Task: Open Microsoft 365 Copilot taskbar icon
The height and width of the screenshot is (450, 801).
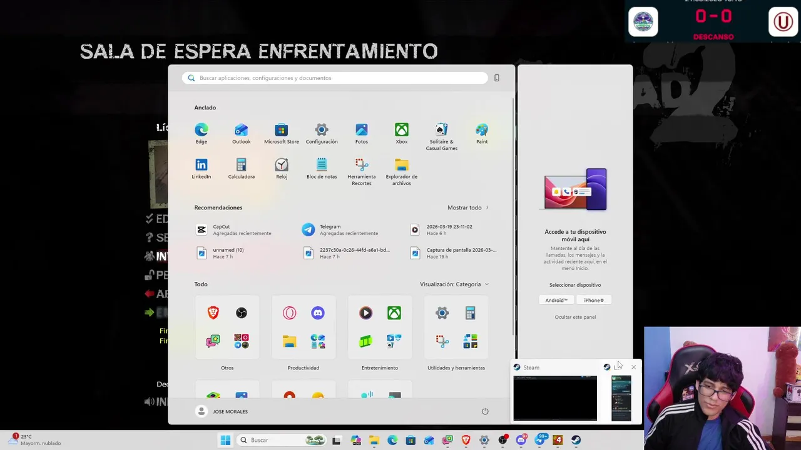Action: pyautogui.click(x=355, y=440)
